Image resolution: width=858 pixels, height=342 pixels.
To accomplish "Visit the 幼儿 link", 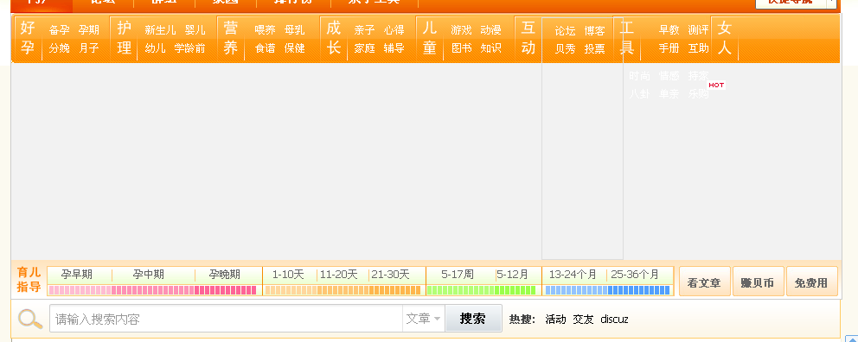I will (x=155, y=48).
